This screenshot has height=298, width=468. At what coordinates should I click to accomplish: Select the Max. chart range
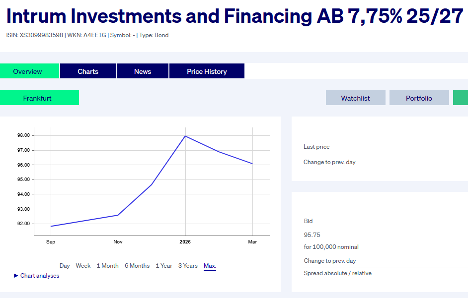click(x=210, y=266)
